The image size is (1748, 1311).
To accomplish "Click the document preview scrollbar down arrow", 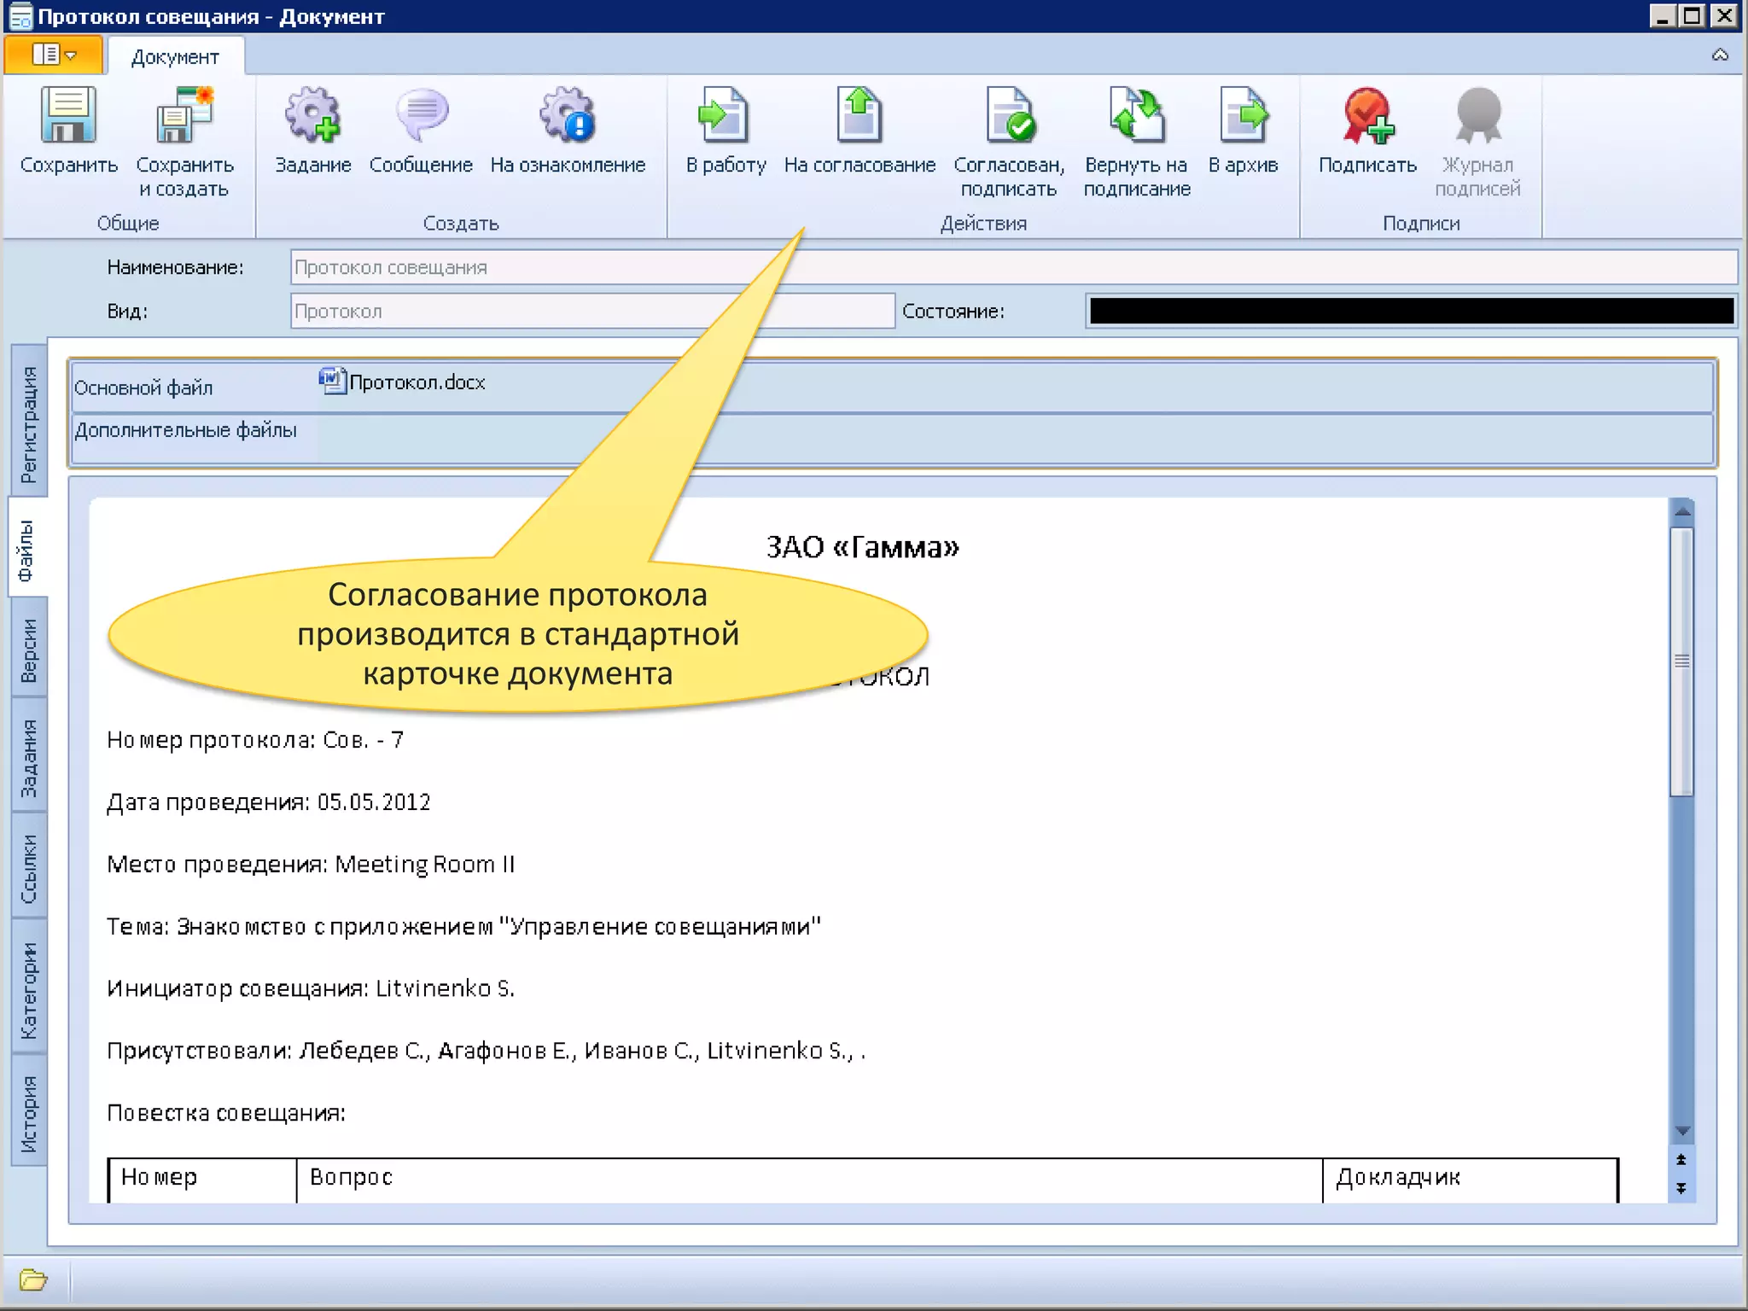I will 1682,1132.
